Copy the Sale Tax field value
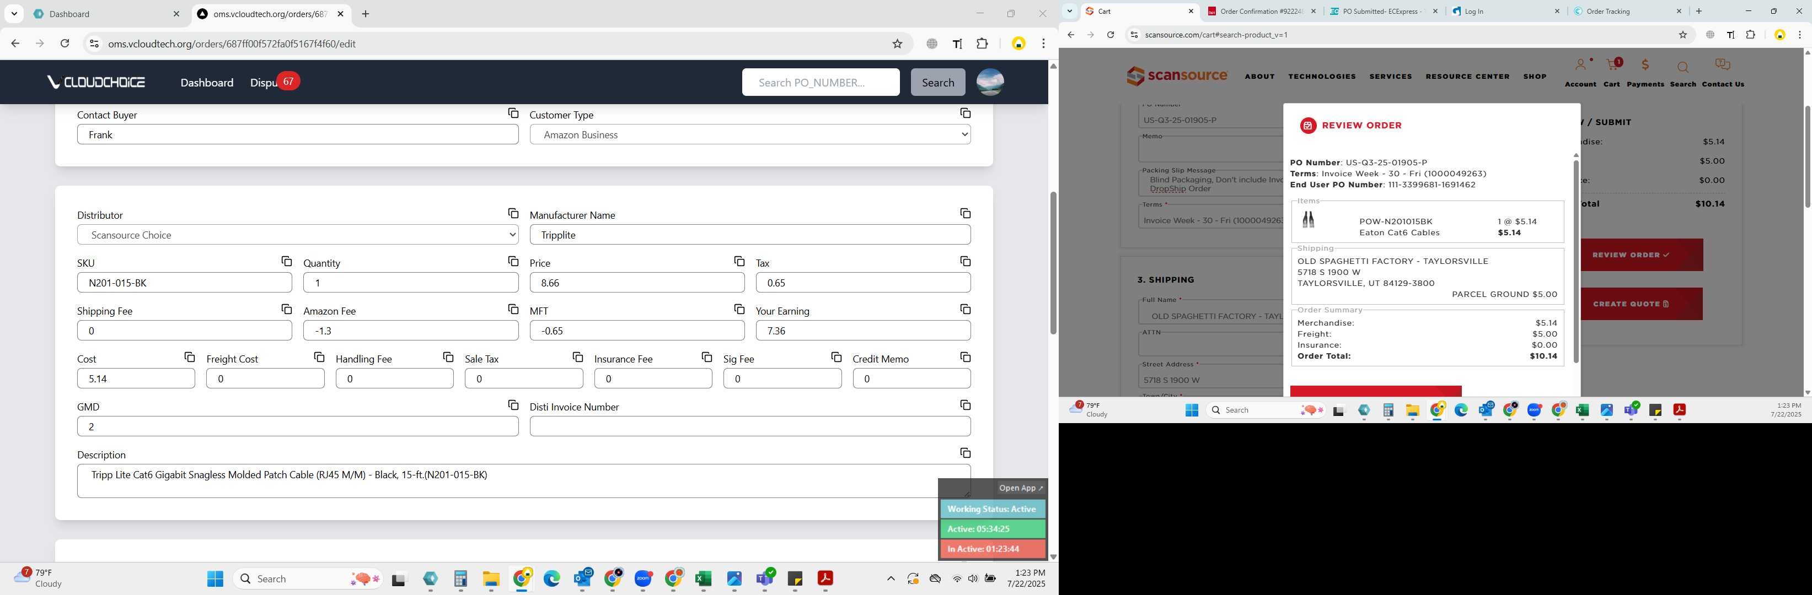Image resolution: width=1812 pixels, height=595 pixels. click(x=577, y=358)
